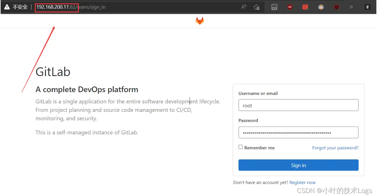Enable the Remember me checkbox
Screen dimensions: 381x196
pos(241,147)
